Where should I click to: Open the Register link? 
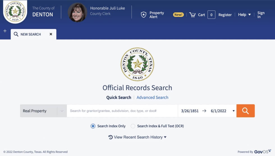(225, 15)
